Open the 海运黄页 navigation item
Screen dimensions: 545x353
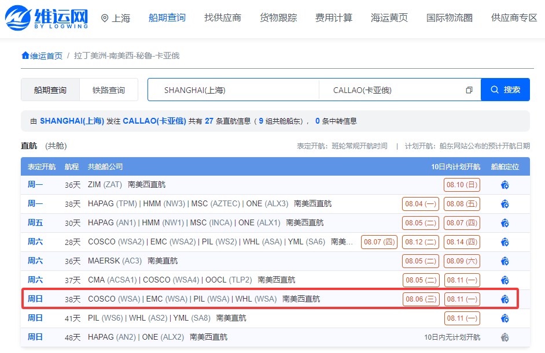[389, 18]
